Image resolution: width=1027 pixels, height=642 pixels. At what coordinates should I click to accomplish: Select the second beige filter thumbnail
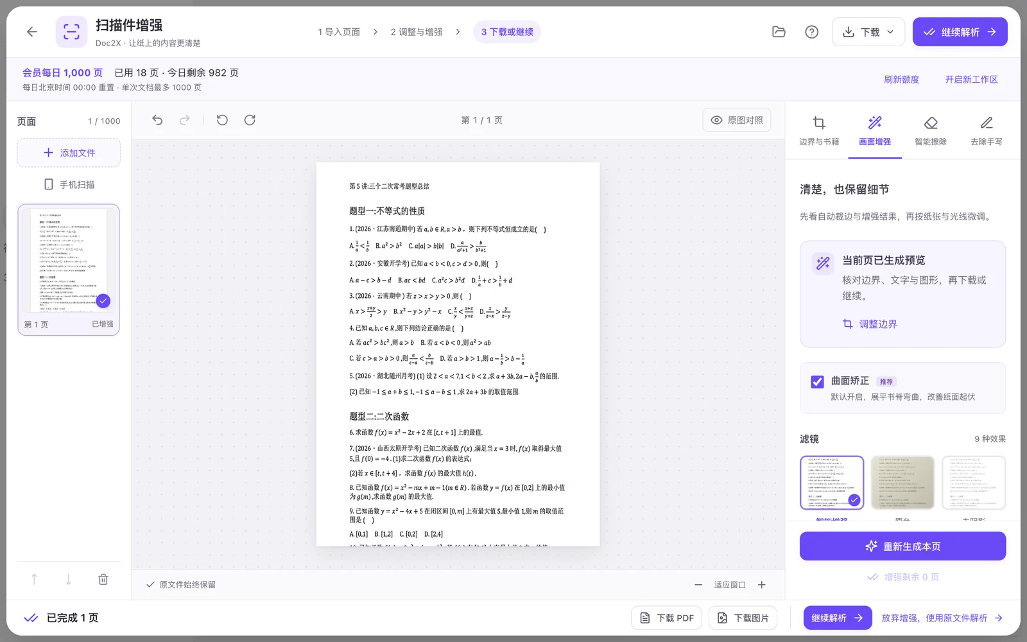click(x=902, y=483)
